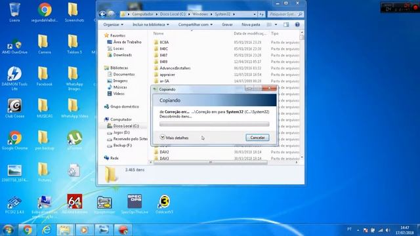
Task: Select the segundaViaBol Chrome desktop shortcut
Action: 45,12
